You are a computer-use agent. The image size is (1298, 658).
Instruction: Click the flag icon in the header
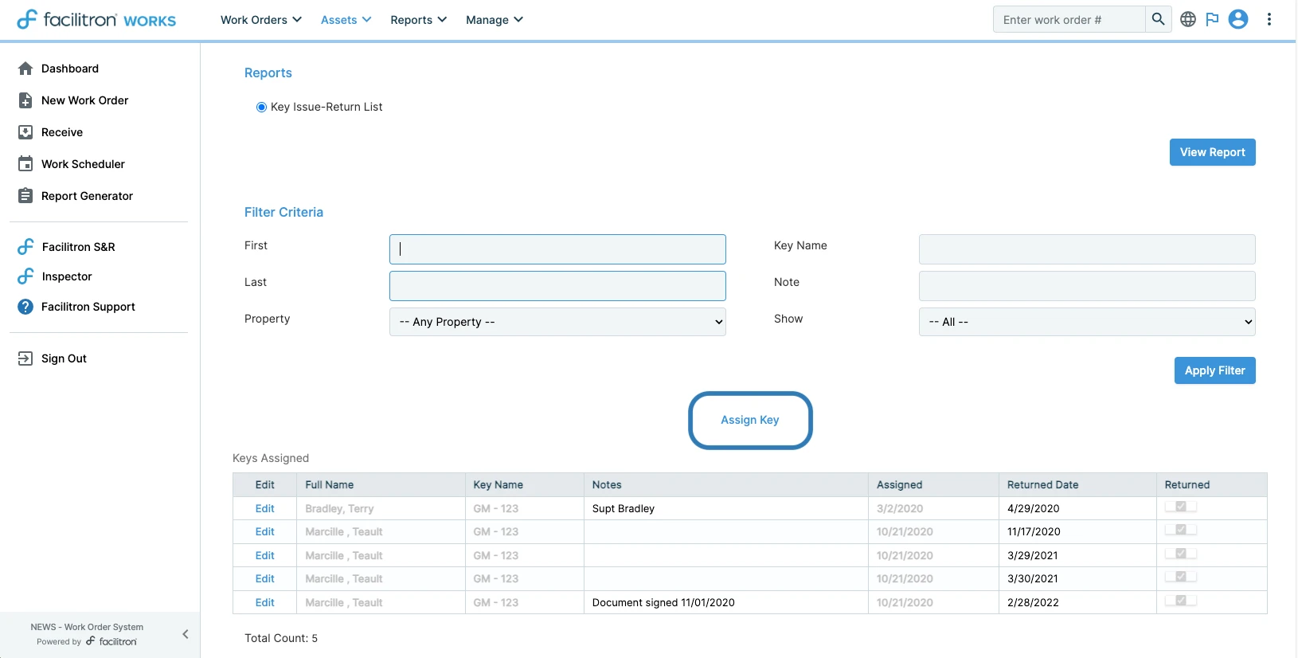(1212, 19)
